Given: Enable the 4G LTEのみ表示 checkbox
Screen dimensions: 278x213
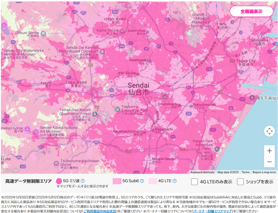Looking at the screenshot, I should tap(195, 182).
